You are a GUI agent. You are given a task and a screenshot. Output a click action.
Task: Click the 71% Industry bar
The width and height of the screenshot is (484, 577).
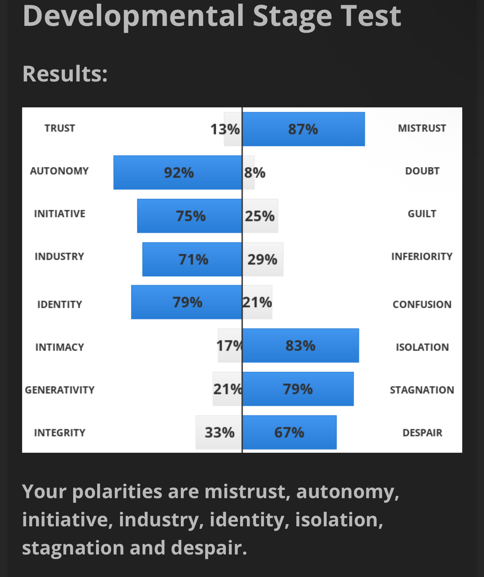click(192, 259)
